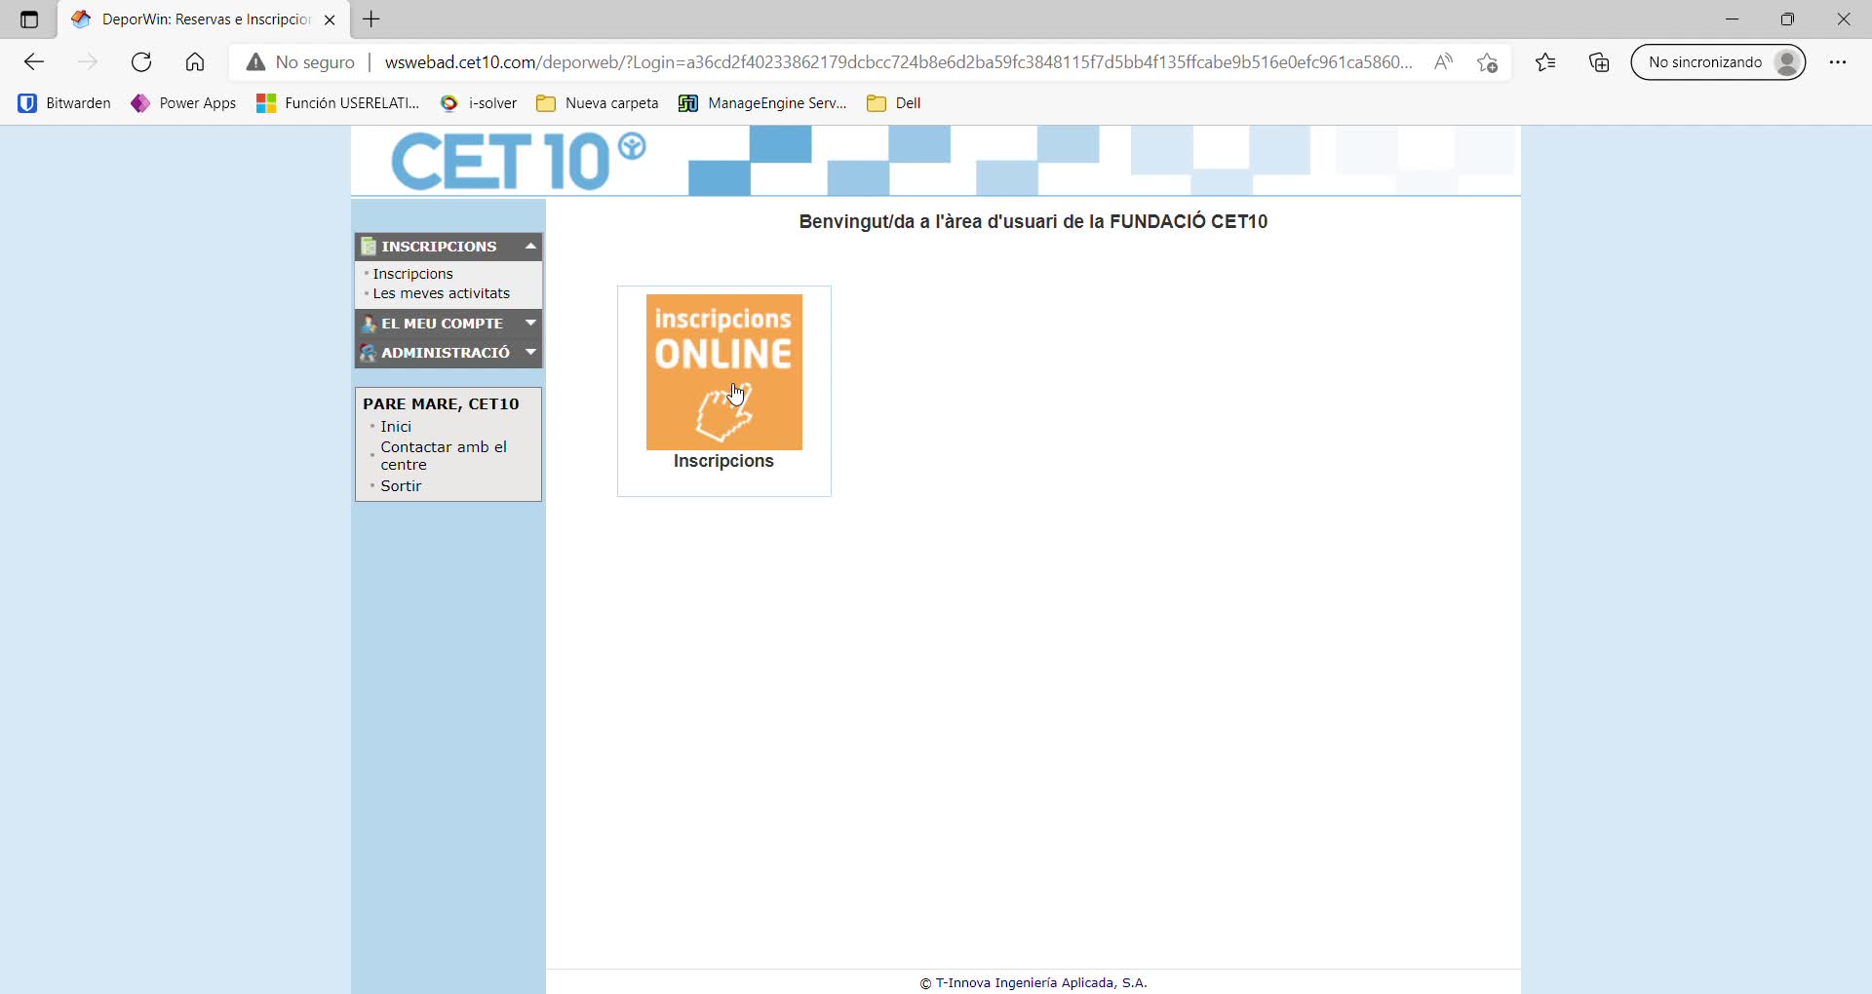This screenshot has height=994, width=1872.
Task: Click the read aloud icon
Action: [x=1443, y=62]
